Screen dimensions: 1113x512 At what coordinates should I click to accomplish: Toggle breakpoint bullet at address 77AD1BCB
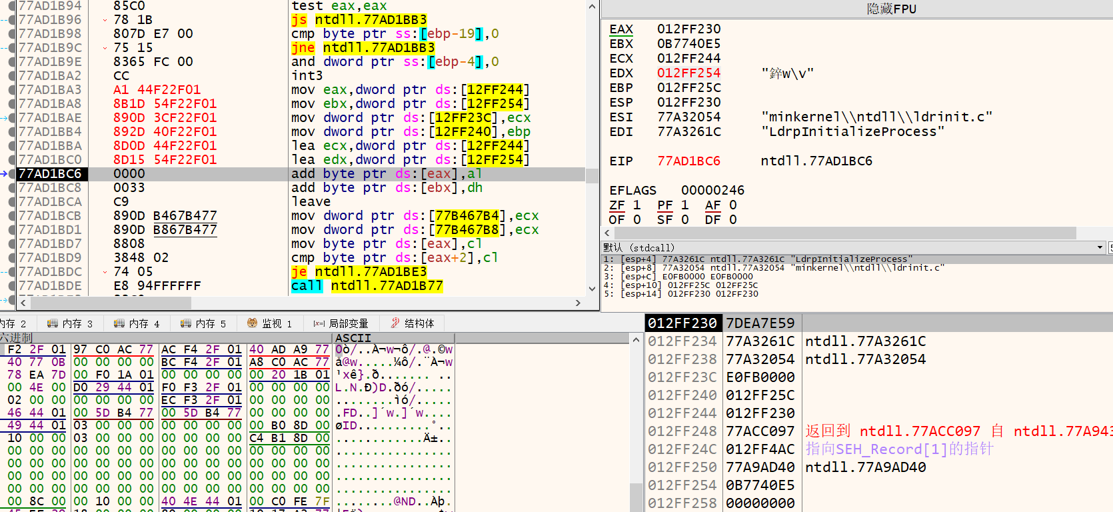click(x=12, y=216)
